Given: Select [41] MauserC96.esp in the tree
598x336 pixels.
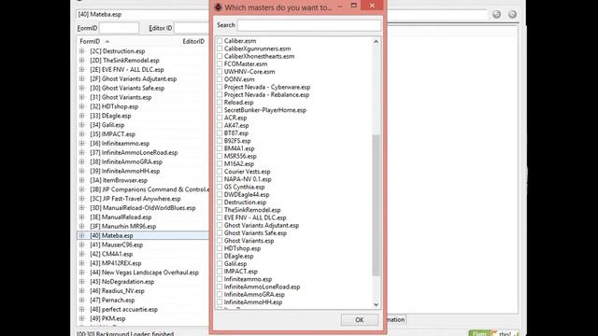Looking at the screenshot, I should (116, 245).
